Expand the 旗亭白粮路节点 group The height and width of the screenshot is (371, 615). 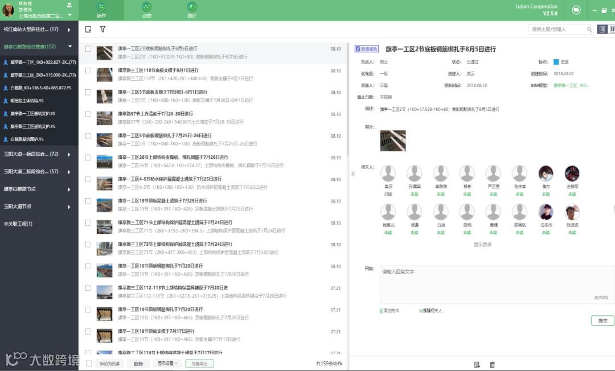pyautogui.click(x=69, y=189)
